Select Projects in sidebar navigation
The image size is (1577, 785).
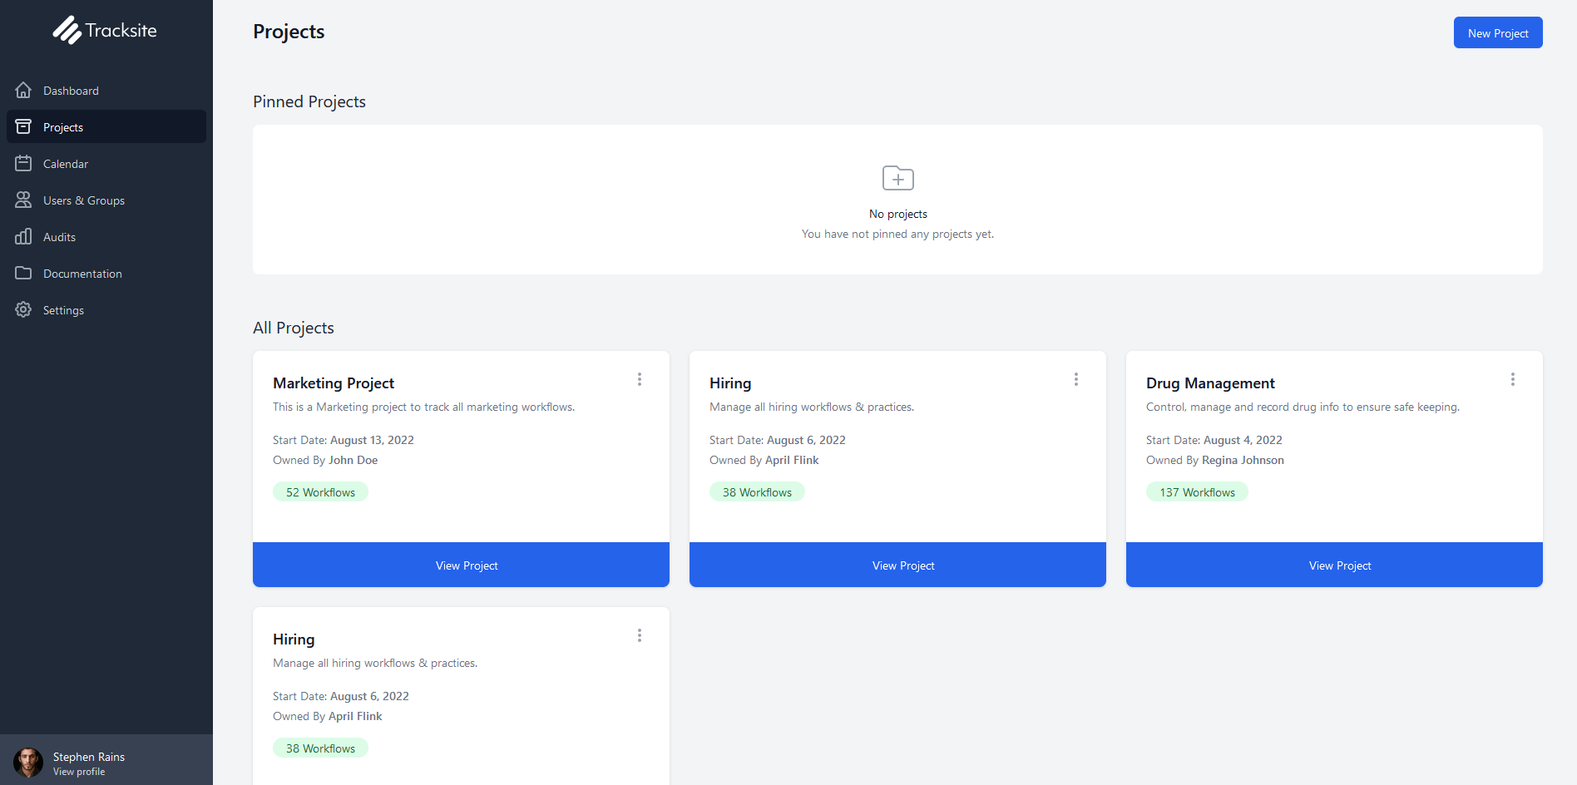point(106,126)
